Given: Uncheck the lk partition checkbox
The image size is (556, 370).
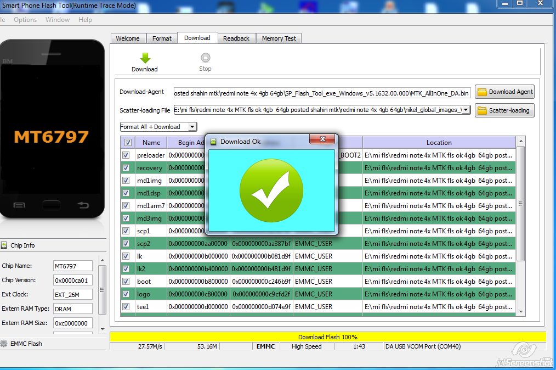Looking at the screenshot, I should pyautogui.click(x=126, y=256).
